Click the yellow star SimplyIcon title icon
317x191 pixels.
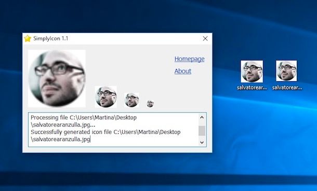28,39
